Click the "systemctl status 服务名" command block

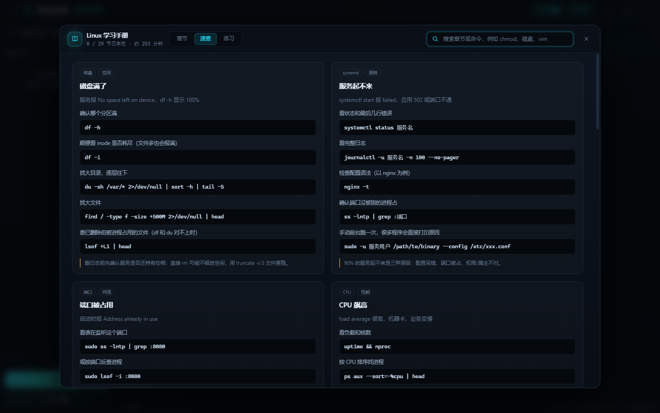click(457, 128)
